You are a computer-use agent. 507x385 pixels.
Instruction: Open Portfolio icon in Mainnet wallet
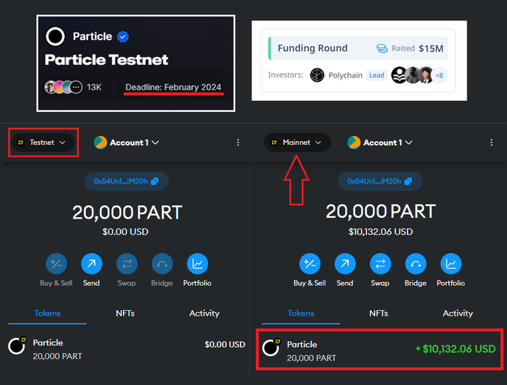point(451,263)
